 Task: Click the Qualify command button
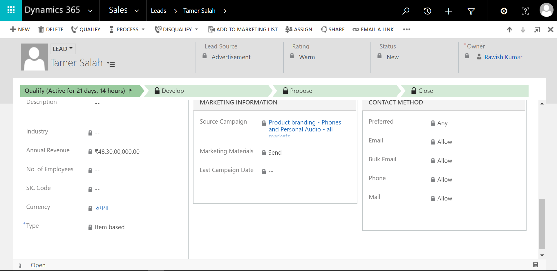pyautogui.click(x=86, y=30)
